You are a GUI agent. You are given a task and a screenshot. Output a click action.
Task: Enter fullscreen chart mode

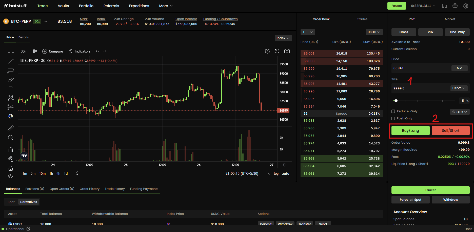pyautogui.click(x=277, y=51)
